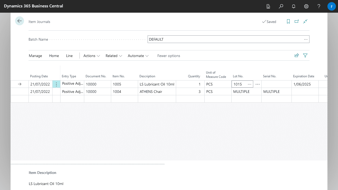Collapse the page with the shrink arrows icon
The width and height of the screenshot is (338, 190).
(305, 21)
